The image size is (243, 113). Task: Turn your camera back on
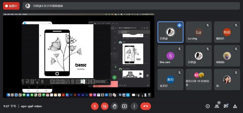tap(104, 106)
